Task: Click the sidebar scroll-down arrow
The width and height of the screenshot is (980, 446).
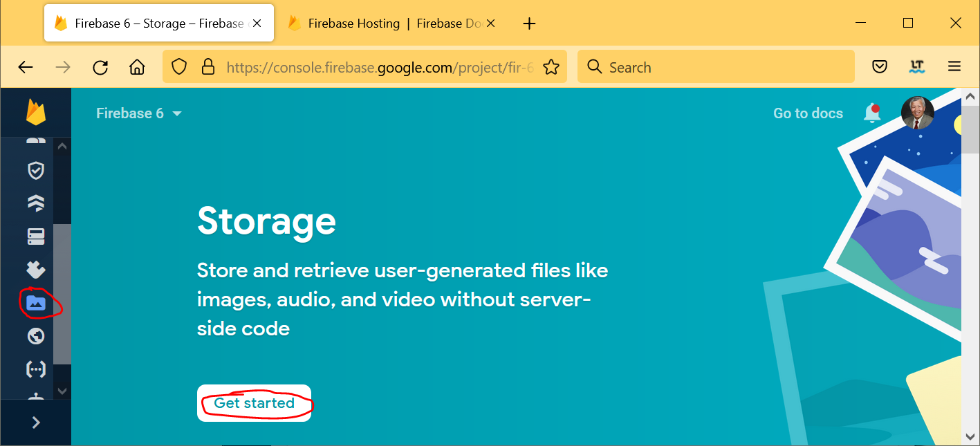Action: click(62, 391)
